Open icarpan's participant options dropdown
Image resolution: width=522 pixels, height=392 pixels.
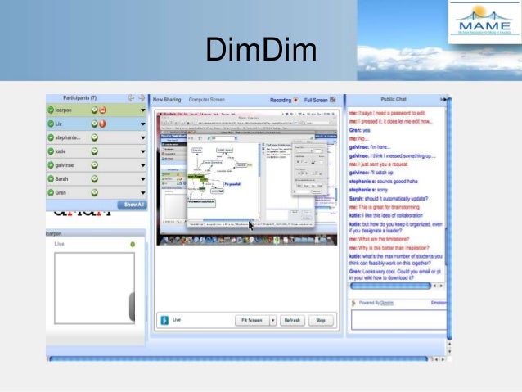click(x=143, y=110)
